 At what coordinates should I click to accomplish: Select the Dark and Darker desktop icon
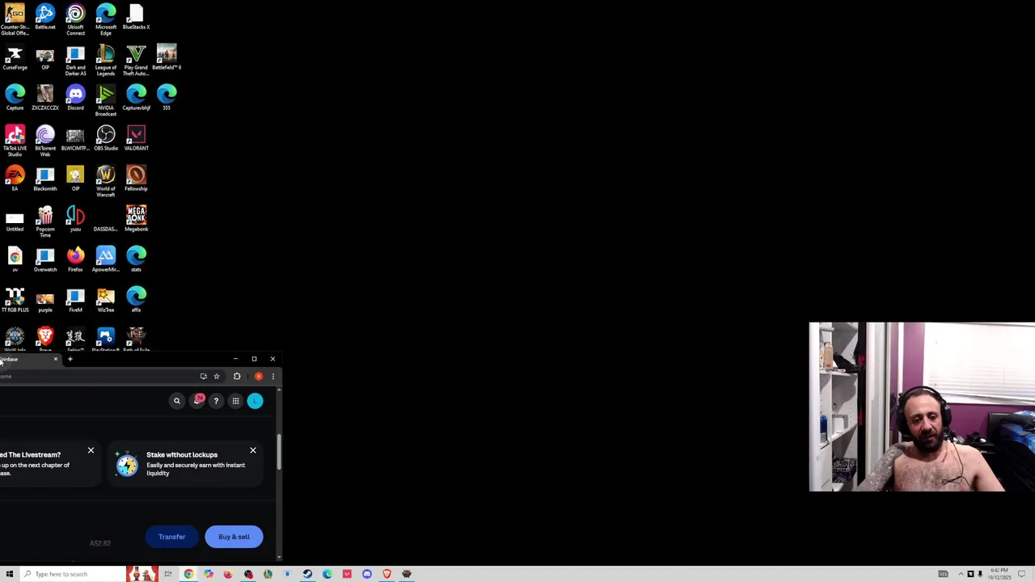point(75,61)
